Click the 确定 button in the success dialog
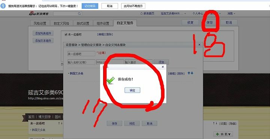270x139 pixels. click(132, 90)
